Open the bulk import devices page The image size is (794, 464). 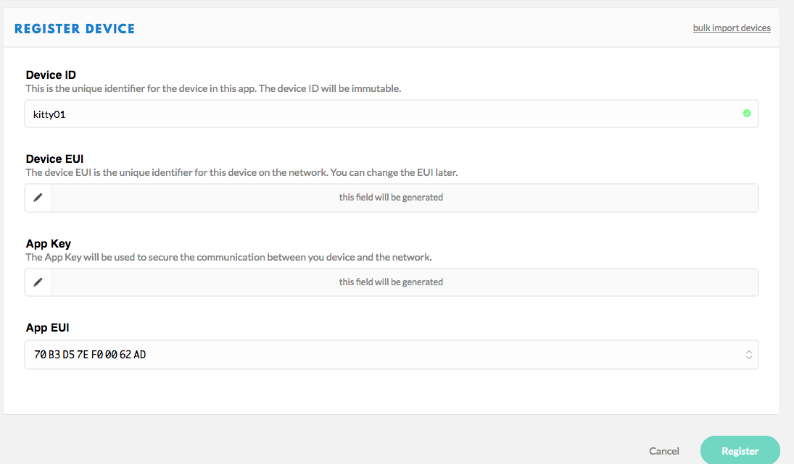pos(732,28)
